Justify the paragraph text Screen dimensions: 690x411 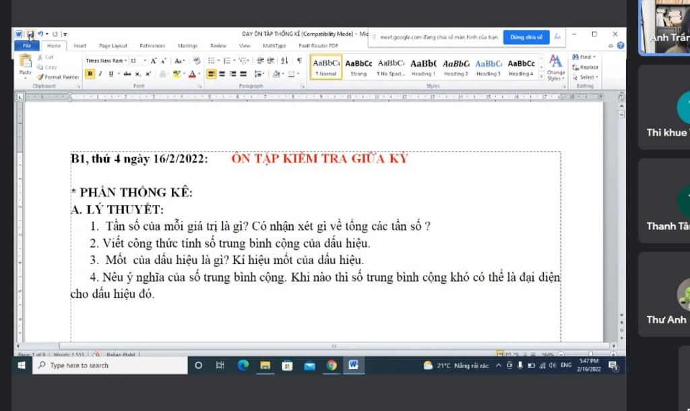point(243,74)
